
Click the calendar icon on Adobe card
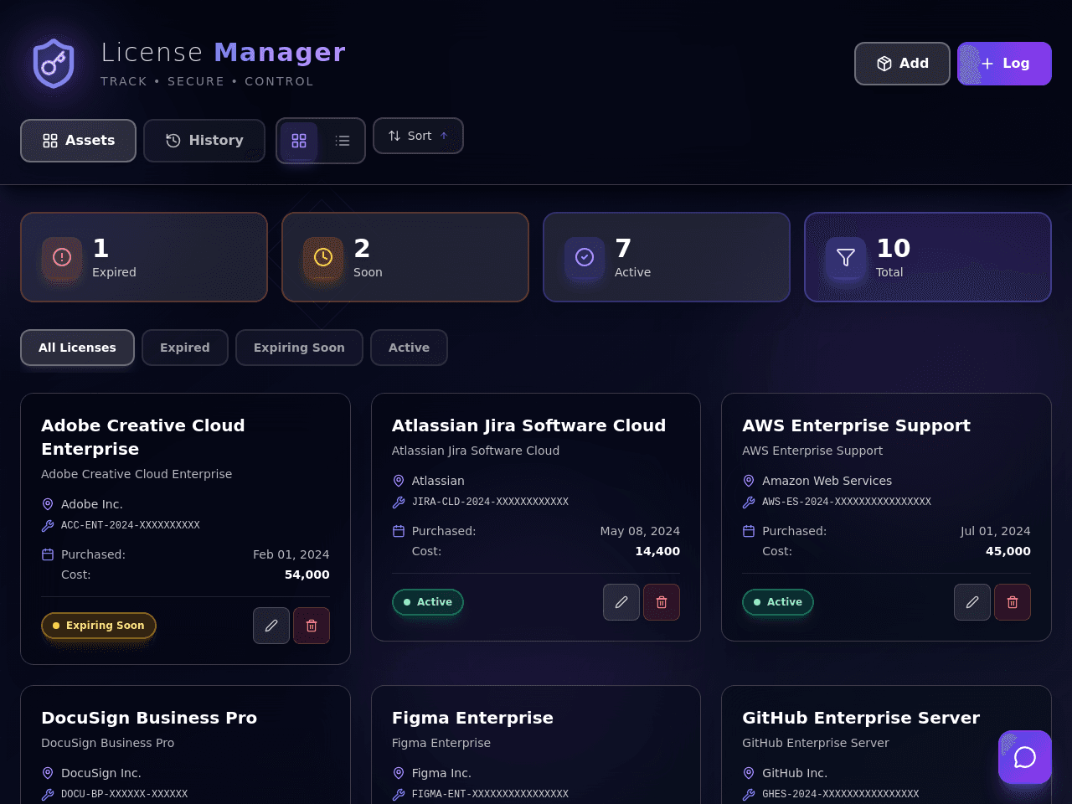click(x=48, y=554)
